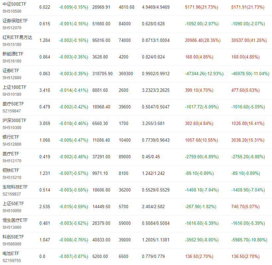Select 钢铁ETF fund name

point(11,171)
